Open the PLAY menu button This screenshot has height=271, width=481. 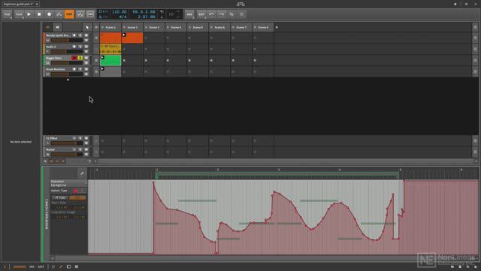click(x=19, y=14)
